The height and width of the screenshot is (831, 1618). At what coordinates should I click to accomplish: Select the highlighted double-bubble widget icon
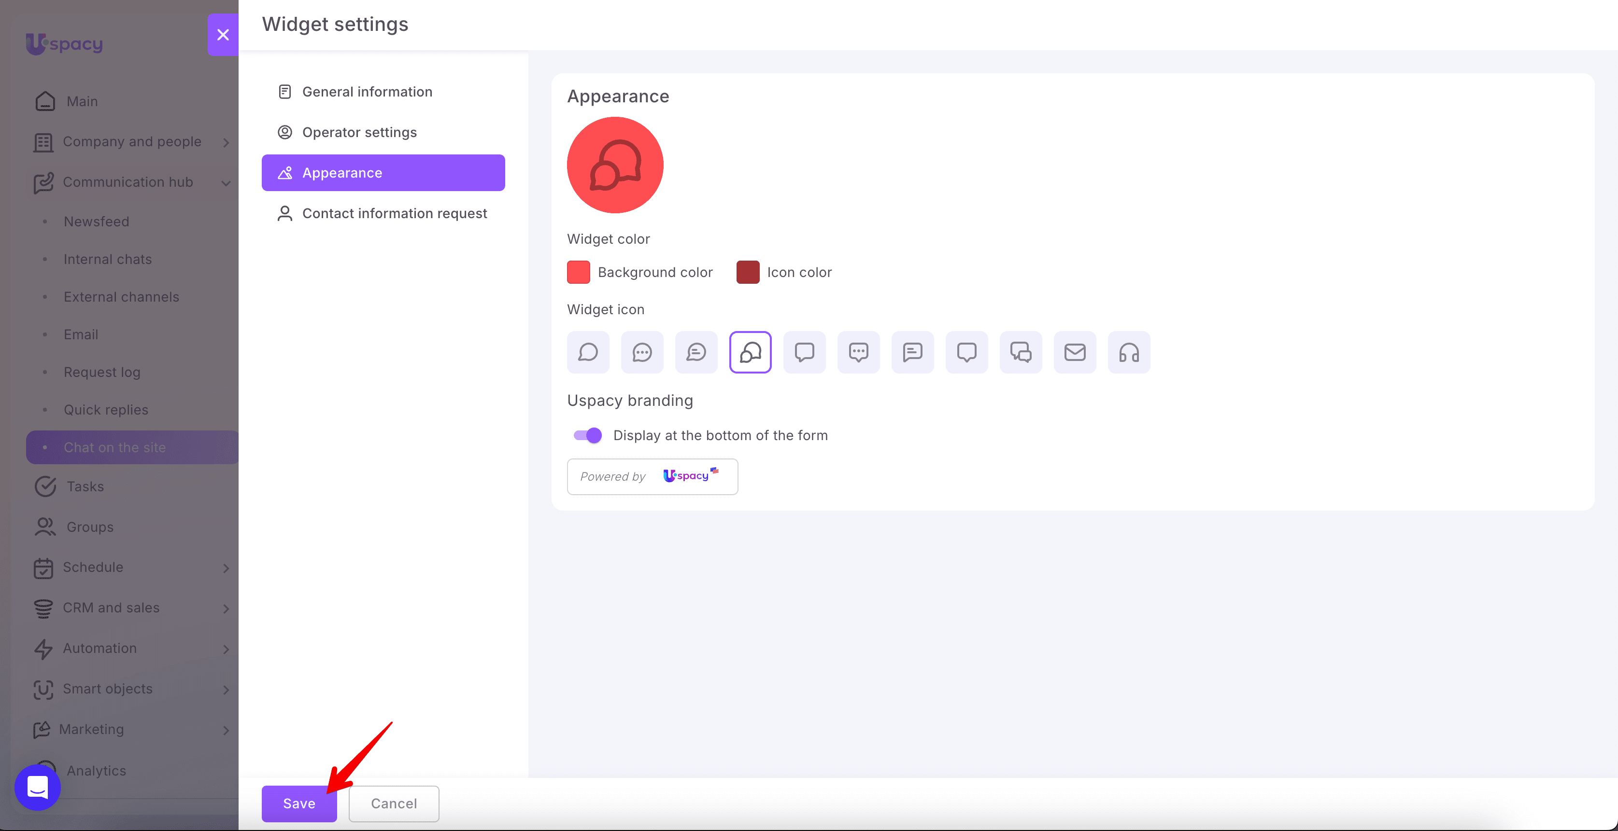coord(750,352)
